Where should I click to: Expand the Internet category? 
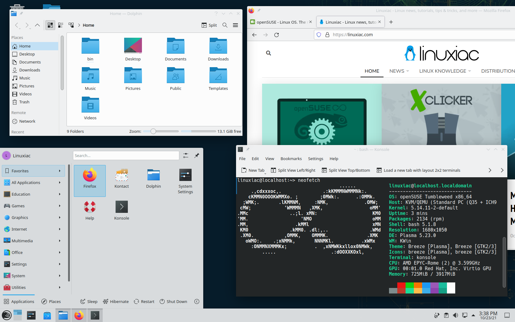33,229
